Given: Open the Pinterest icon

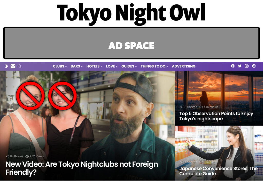Looking at the screenshot, I should [254, 66].
